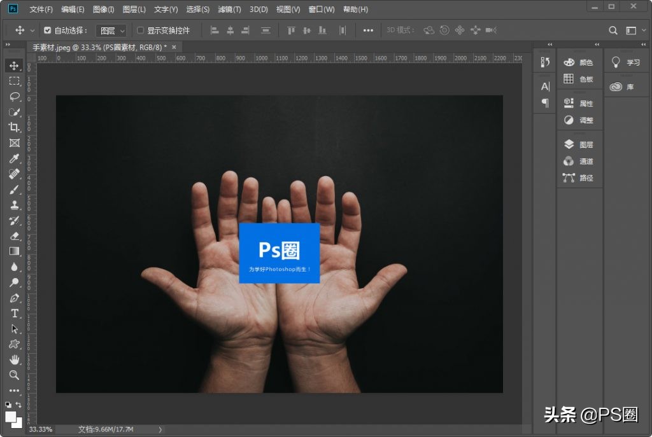Image resolution: width=652 pixels, height=437 pixels.
Task: Select the Dodge tool
Action: [14, 282]
